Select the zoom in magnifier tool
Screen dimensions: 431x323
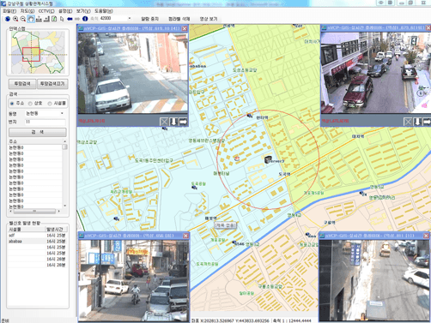[x=15, y=19]
